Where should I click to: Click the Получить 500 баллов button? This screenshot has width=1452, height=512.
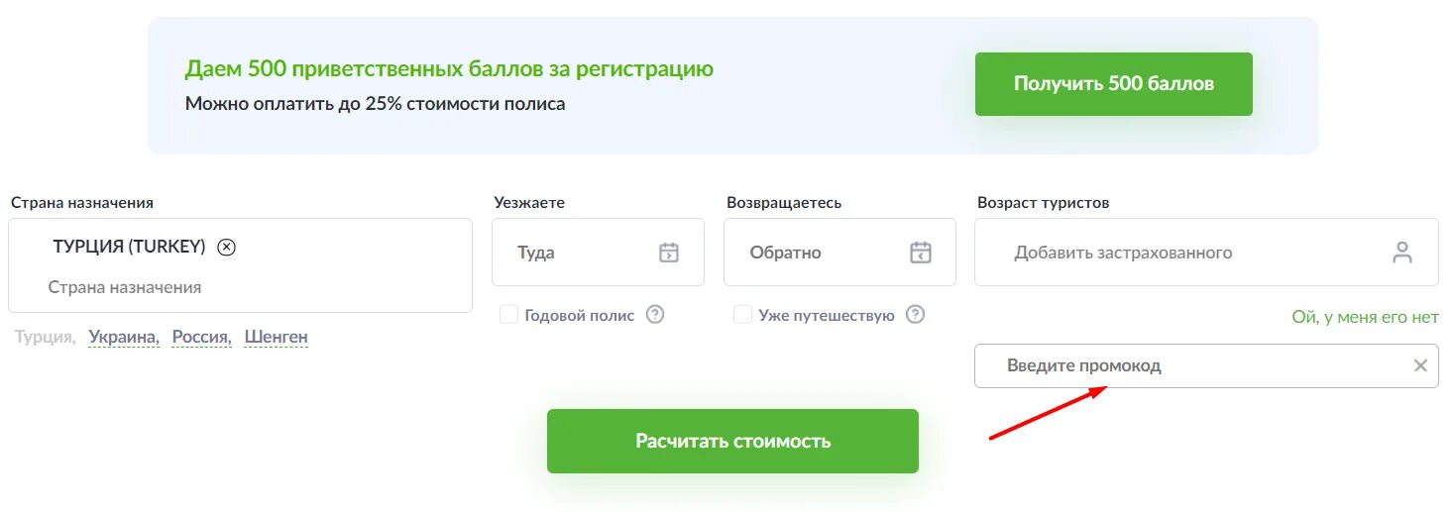[x=1114, y=84]
